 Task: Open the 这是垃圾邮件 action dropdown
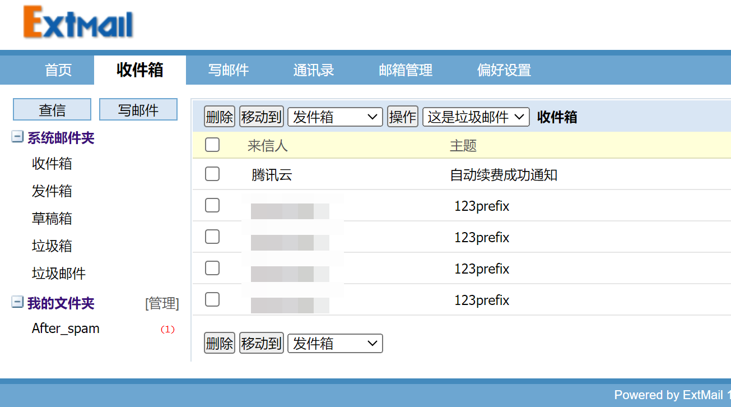[476, 117]
